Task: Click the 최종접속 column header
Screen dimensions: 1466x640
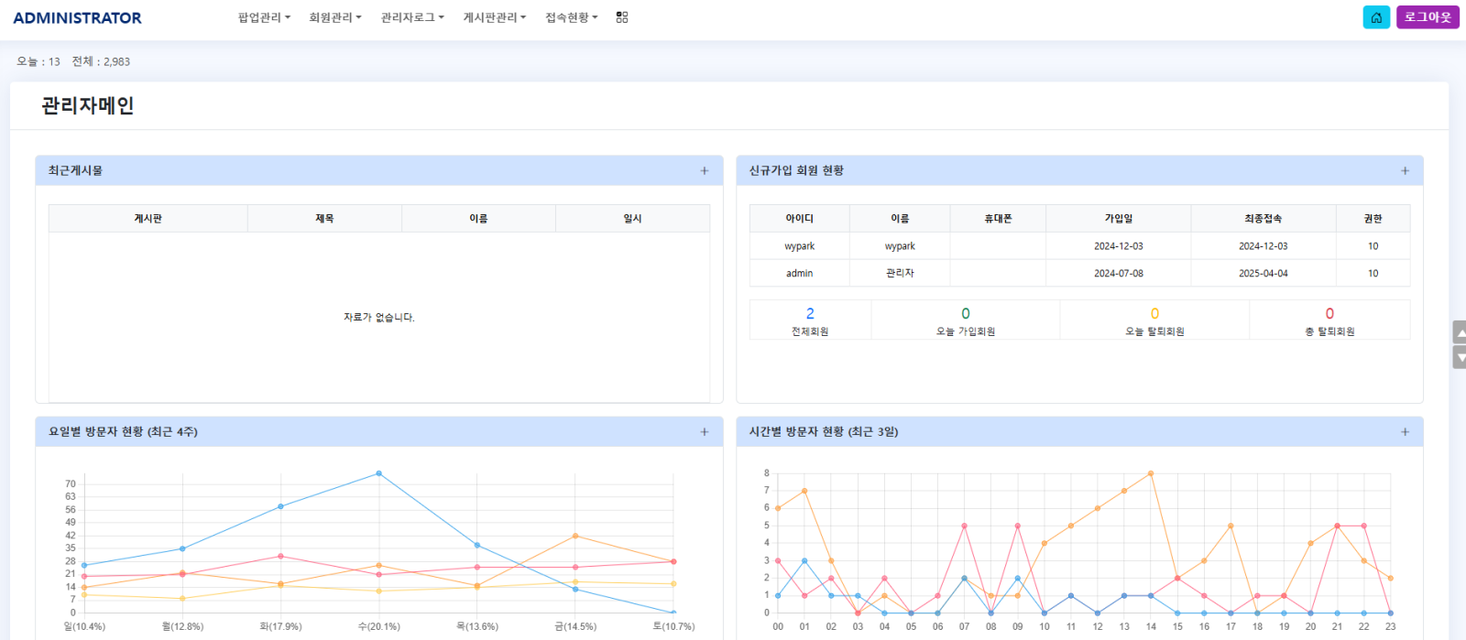Action: (1264, 219)
